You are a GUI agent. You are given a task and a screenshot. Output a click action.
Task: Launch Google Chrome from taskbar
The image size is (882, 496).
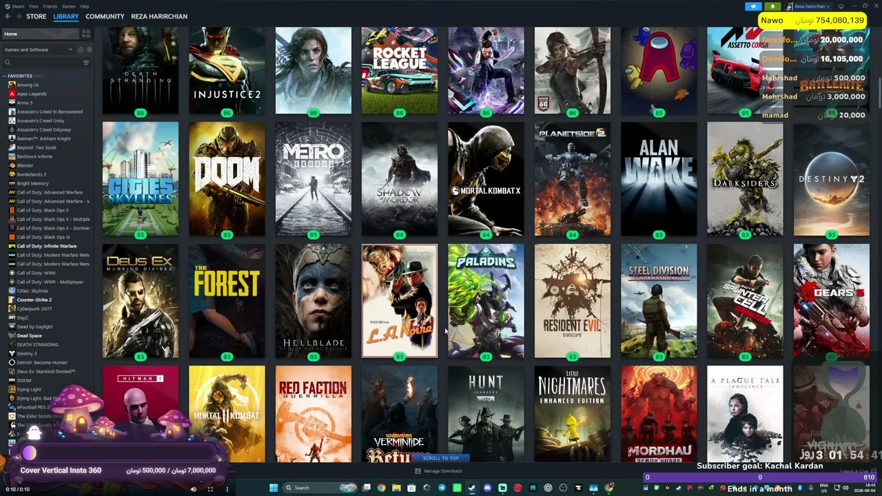click(381, 488)
